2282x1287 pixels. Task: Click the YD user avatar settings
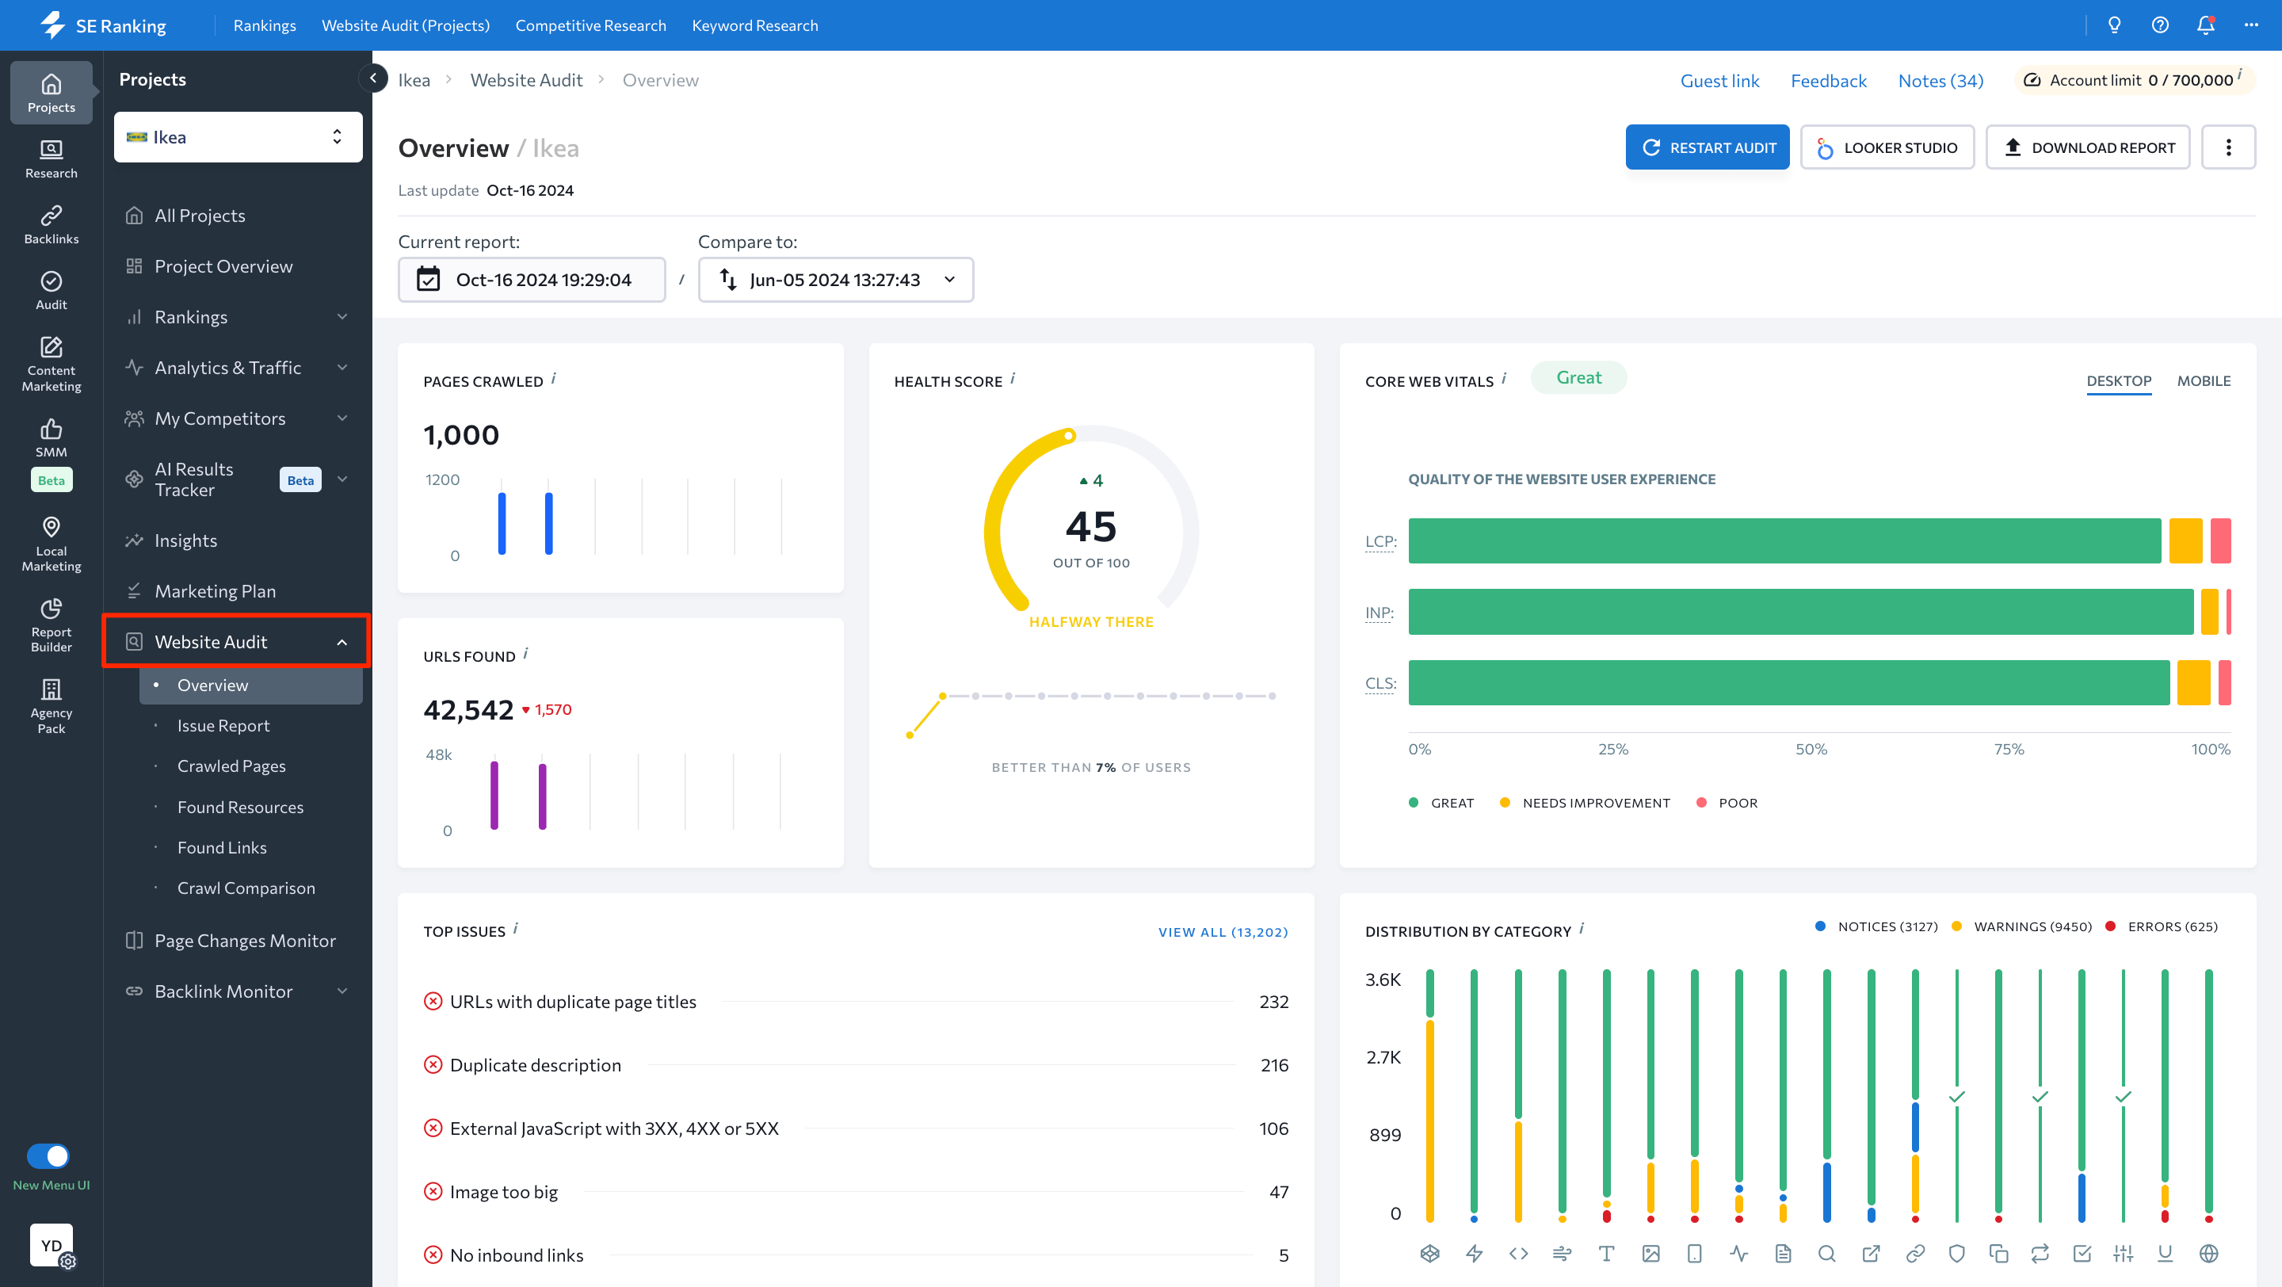[x=52, y=1245]
